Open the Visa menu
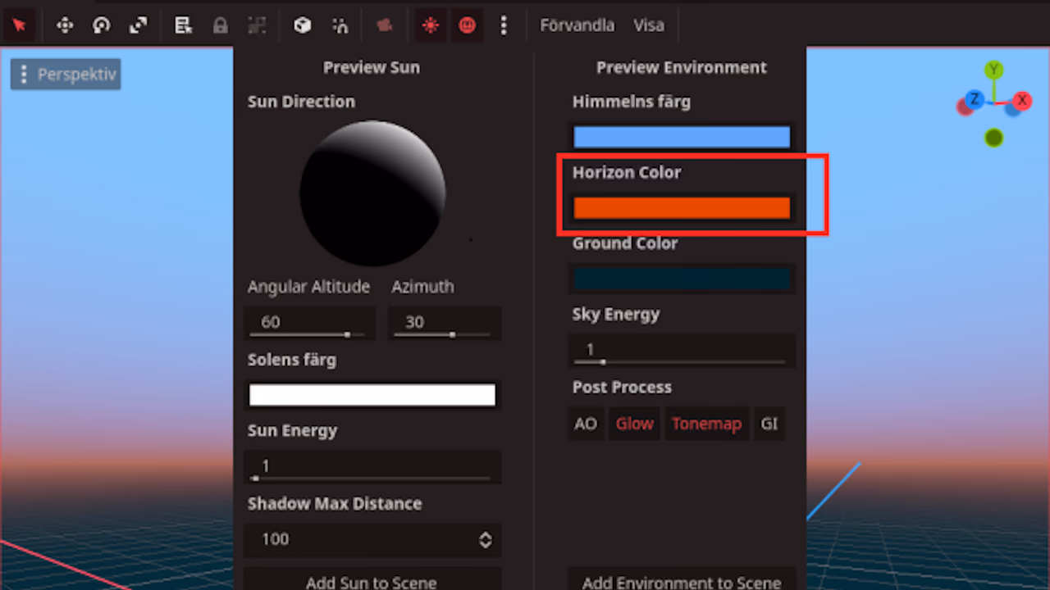 [648, 25]
